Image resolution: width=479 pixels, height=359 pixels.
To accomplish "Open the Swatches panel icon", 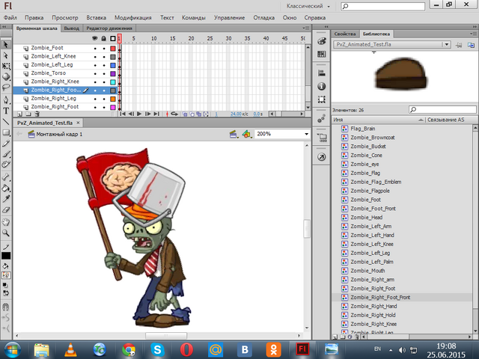I will 321,54.
